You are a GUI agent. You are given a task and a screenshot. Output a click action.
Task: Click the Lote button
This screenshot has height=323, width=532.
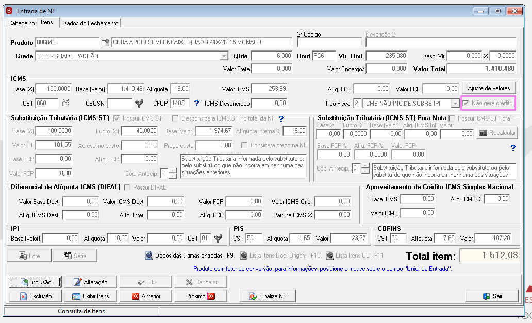(x=29, y=256)
